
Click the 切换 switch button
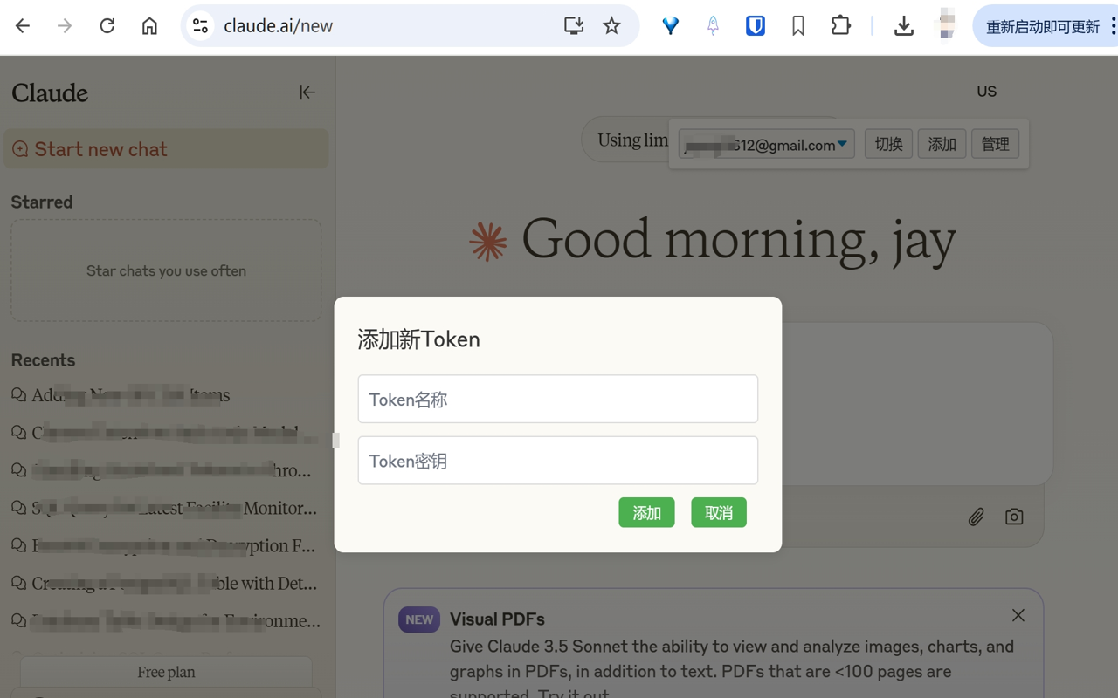(x=888, y=144)
